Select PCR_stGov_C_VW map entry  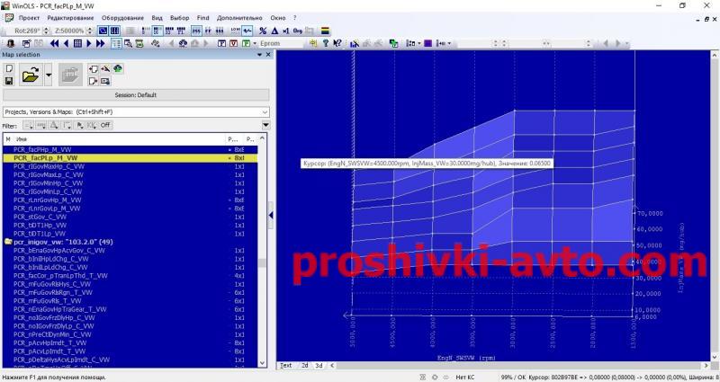[130, 217]
